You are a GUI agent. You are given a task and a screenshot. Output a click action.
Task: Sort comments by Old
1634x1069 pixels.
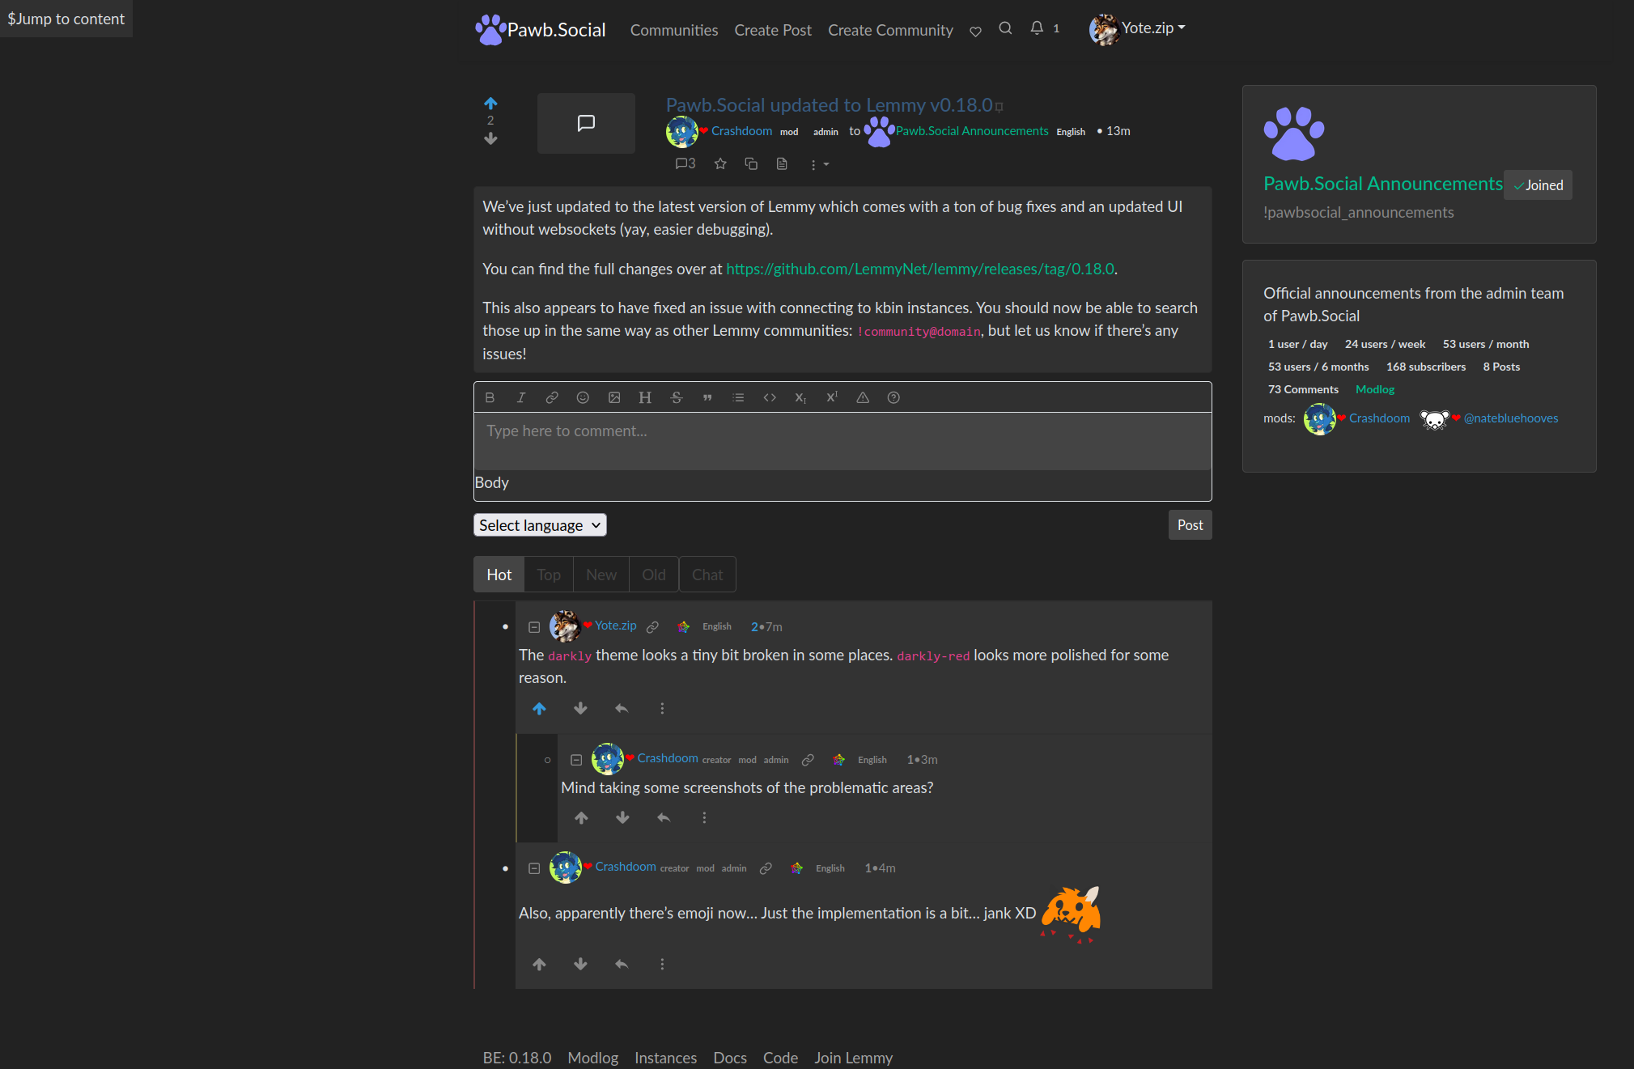point(654,575)
